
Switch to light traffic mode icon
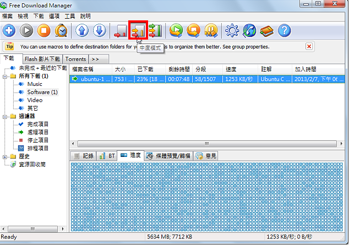coord(121,30)
